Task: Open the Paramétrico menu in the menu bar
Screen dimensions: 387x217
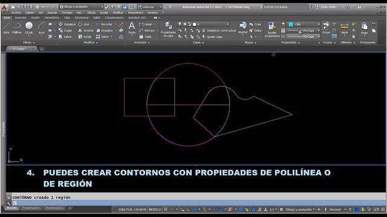Action: pos(135,13)
